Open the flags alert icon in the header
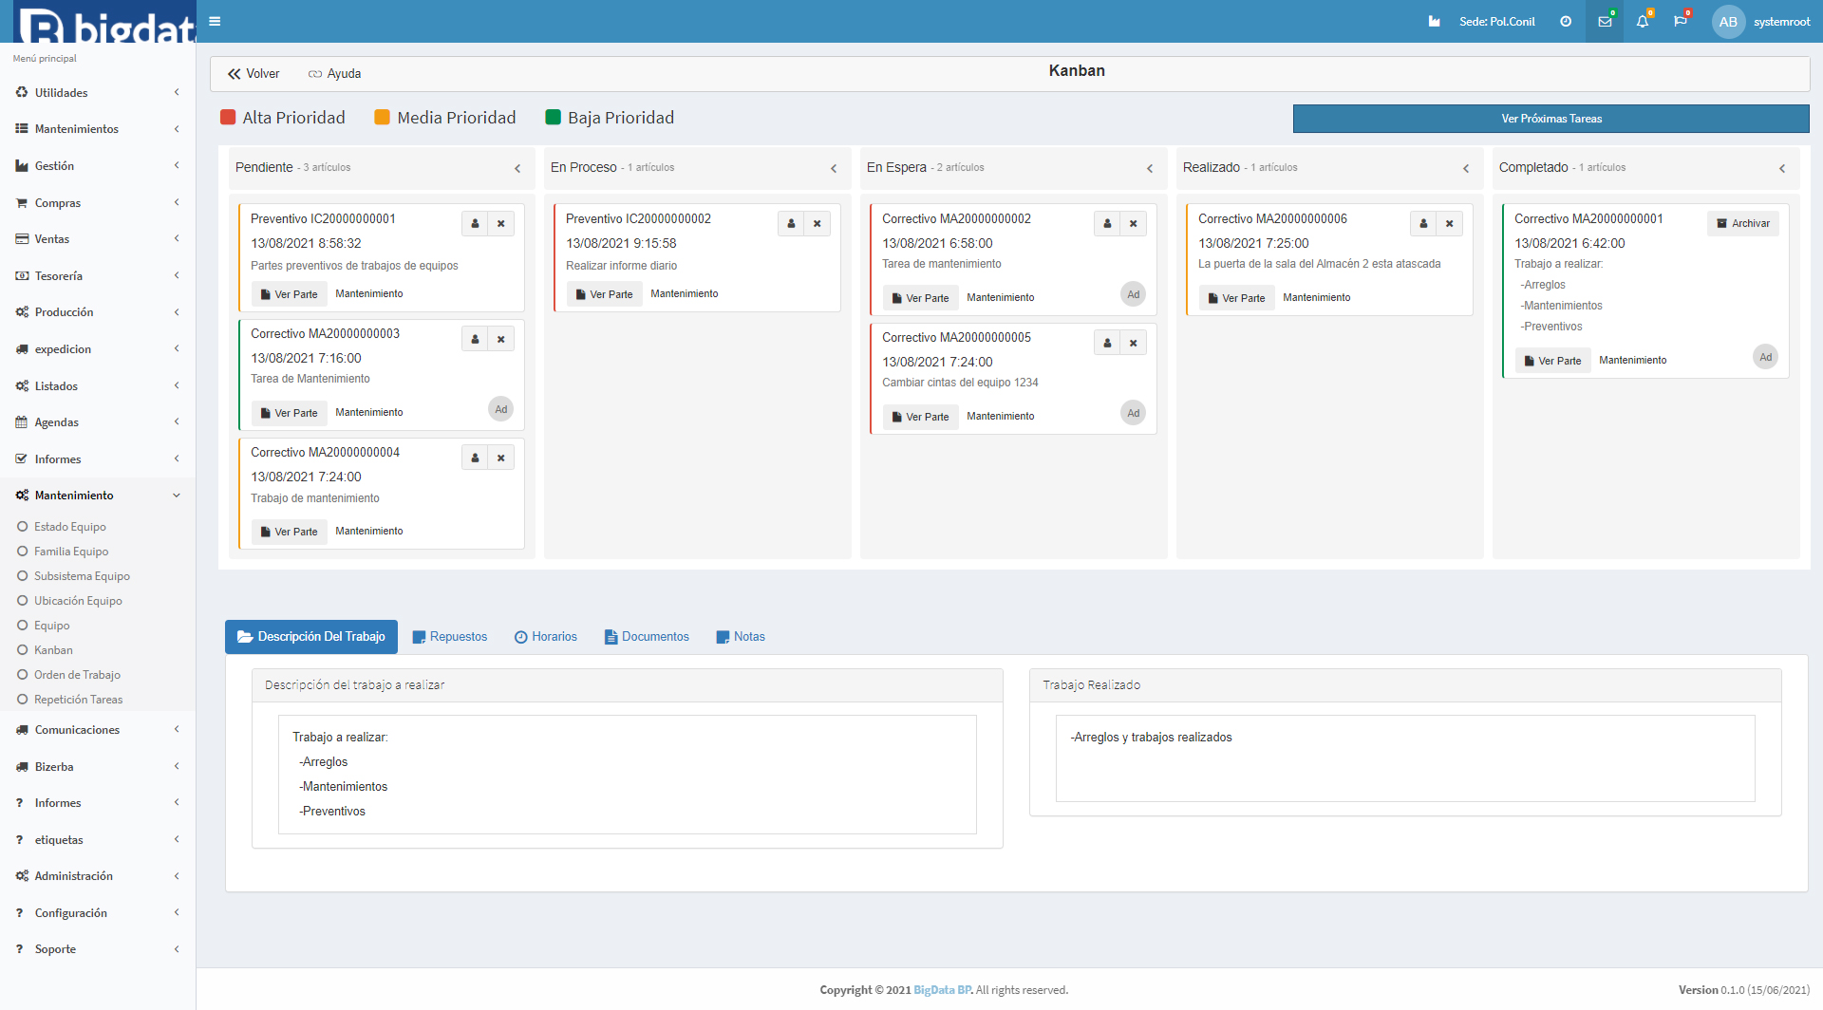 click(1681, 21)
